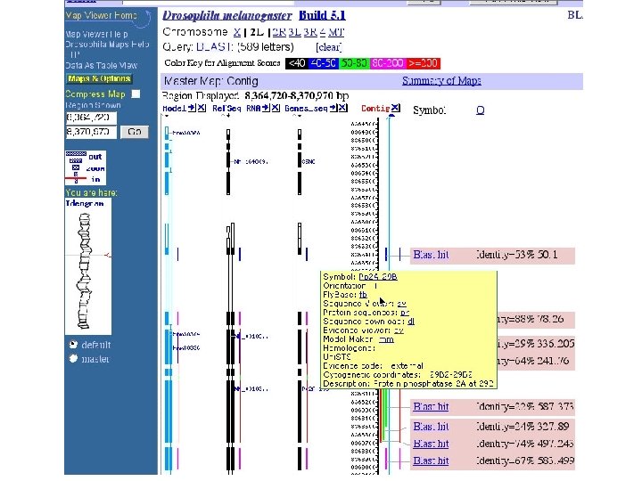642x481 pixels.
Task: Switch to chromosome X
Action: click(x=237, y=32)
